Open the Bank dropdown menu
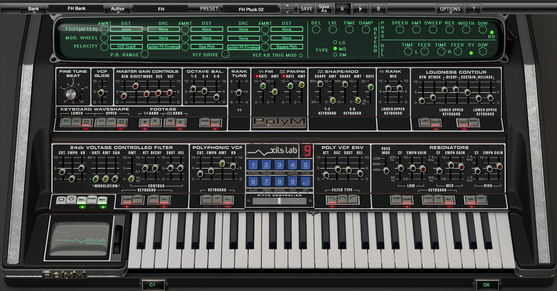557x291 pixels. [x=34, y=9]
